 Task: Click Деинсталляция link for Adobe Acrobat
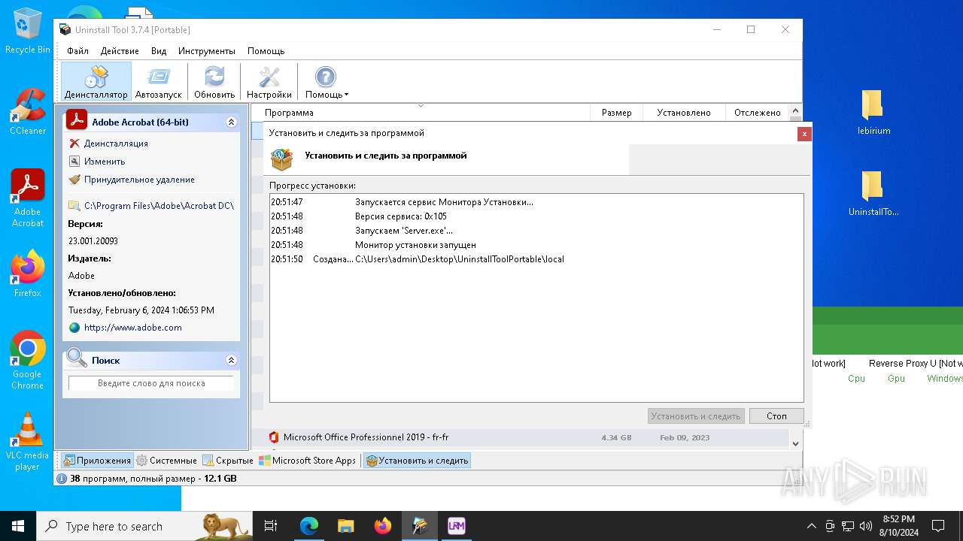[x=116, y=144]
